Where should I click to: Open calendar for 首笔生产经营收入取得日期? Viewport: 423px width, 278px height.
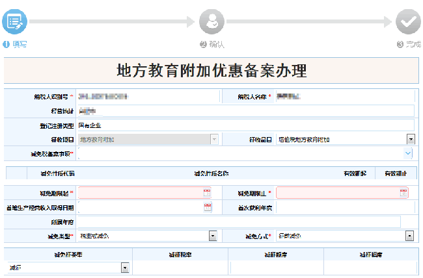207,207
